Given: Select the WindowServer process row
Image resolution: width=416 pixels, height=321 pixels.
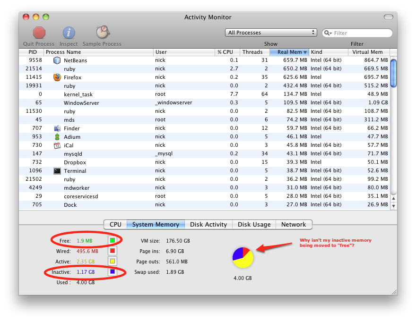Looking at the screenshot, I should pyautogui.click(x=205, y=102).
